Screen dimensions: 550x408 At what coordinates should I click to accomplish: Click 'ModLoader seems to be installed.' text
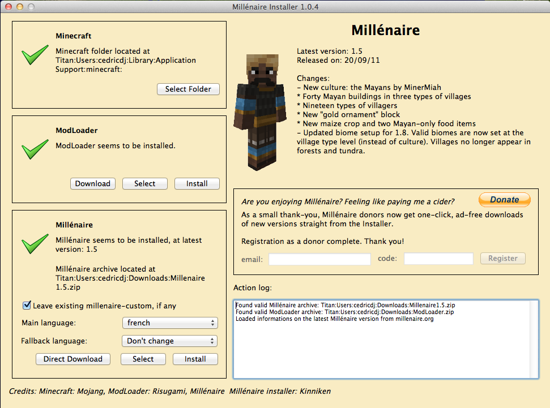click(116, 145)
